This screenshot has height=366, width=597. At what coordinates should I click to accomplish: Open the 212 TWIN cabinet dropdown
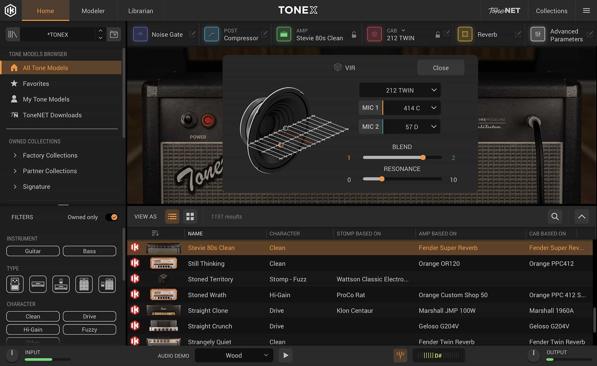[x=400, y=90]
